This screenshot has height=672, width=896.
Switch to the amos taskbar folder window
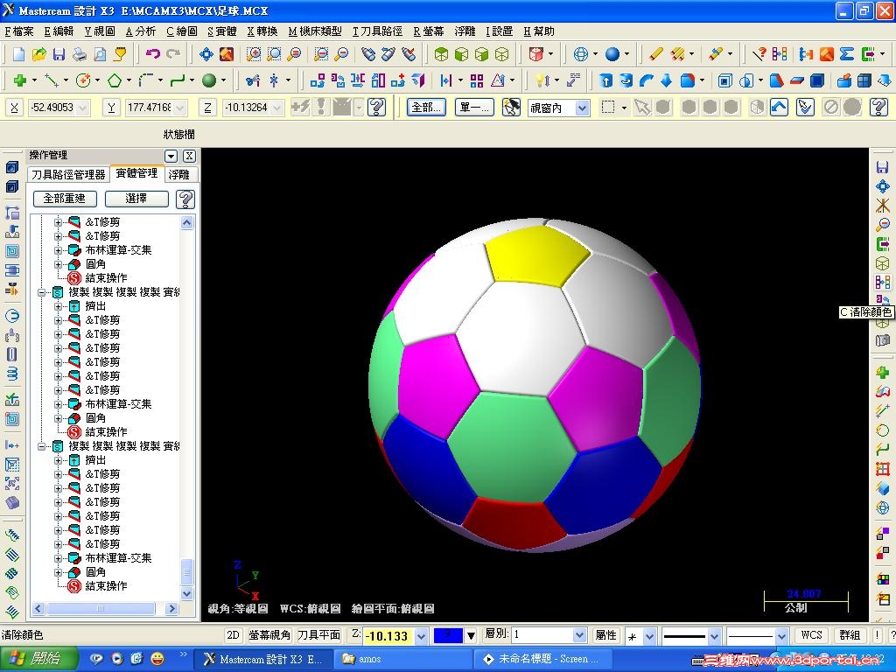click(x=403, y=659)
